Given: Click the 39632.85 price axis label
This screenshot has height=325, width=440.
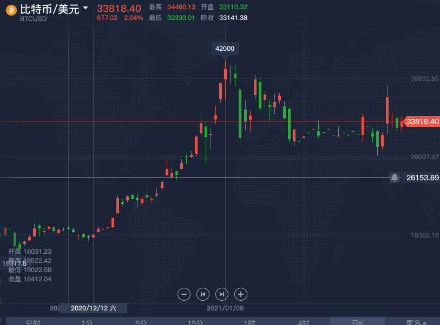Looking at the screenshot, I should click(425, 79).
